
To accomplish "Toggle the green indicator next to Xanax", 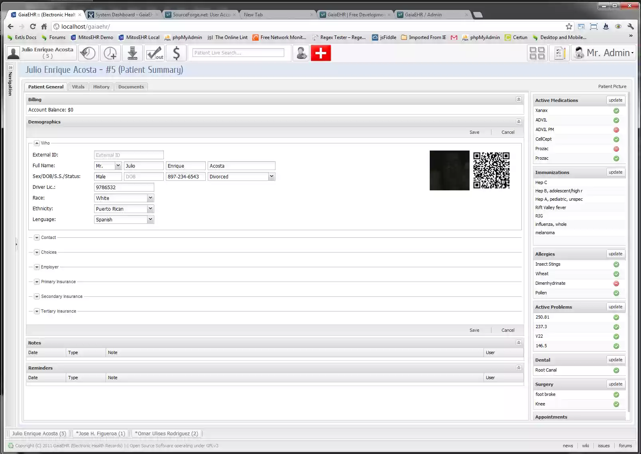I will (x=616, y=110).
